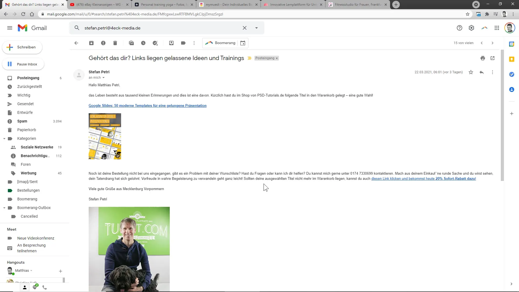This screenshot has height=292, width=519.
Task: Open Gmail support help icon
Action: point(460,28)
